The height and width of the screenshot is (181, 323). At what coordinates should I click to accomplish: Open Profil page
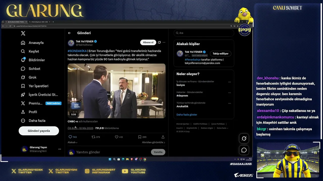[x=29, y=112]
